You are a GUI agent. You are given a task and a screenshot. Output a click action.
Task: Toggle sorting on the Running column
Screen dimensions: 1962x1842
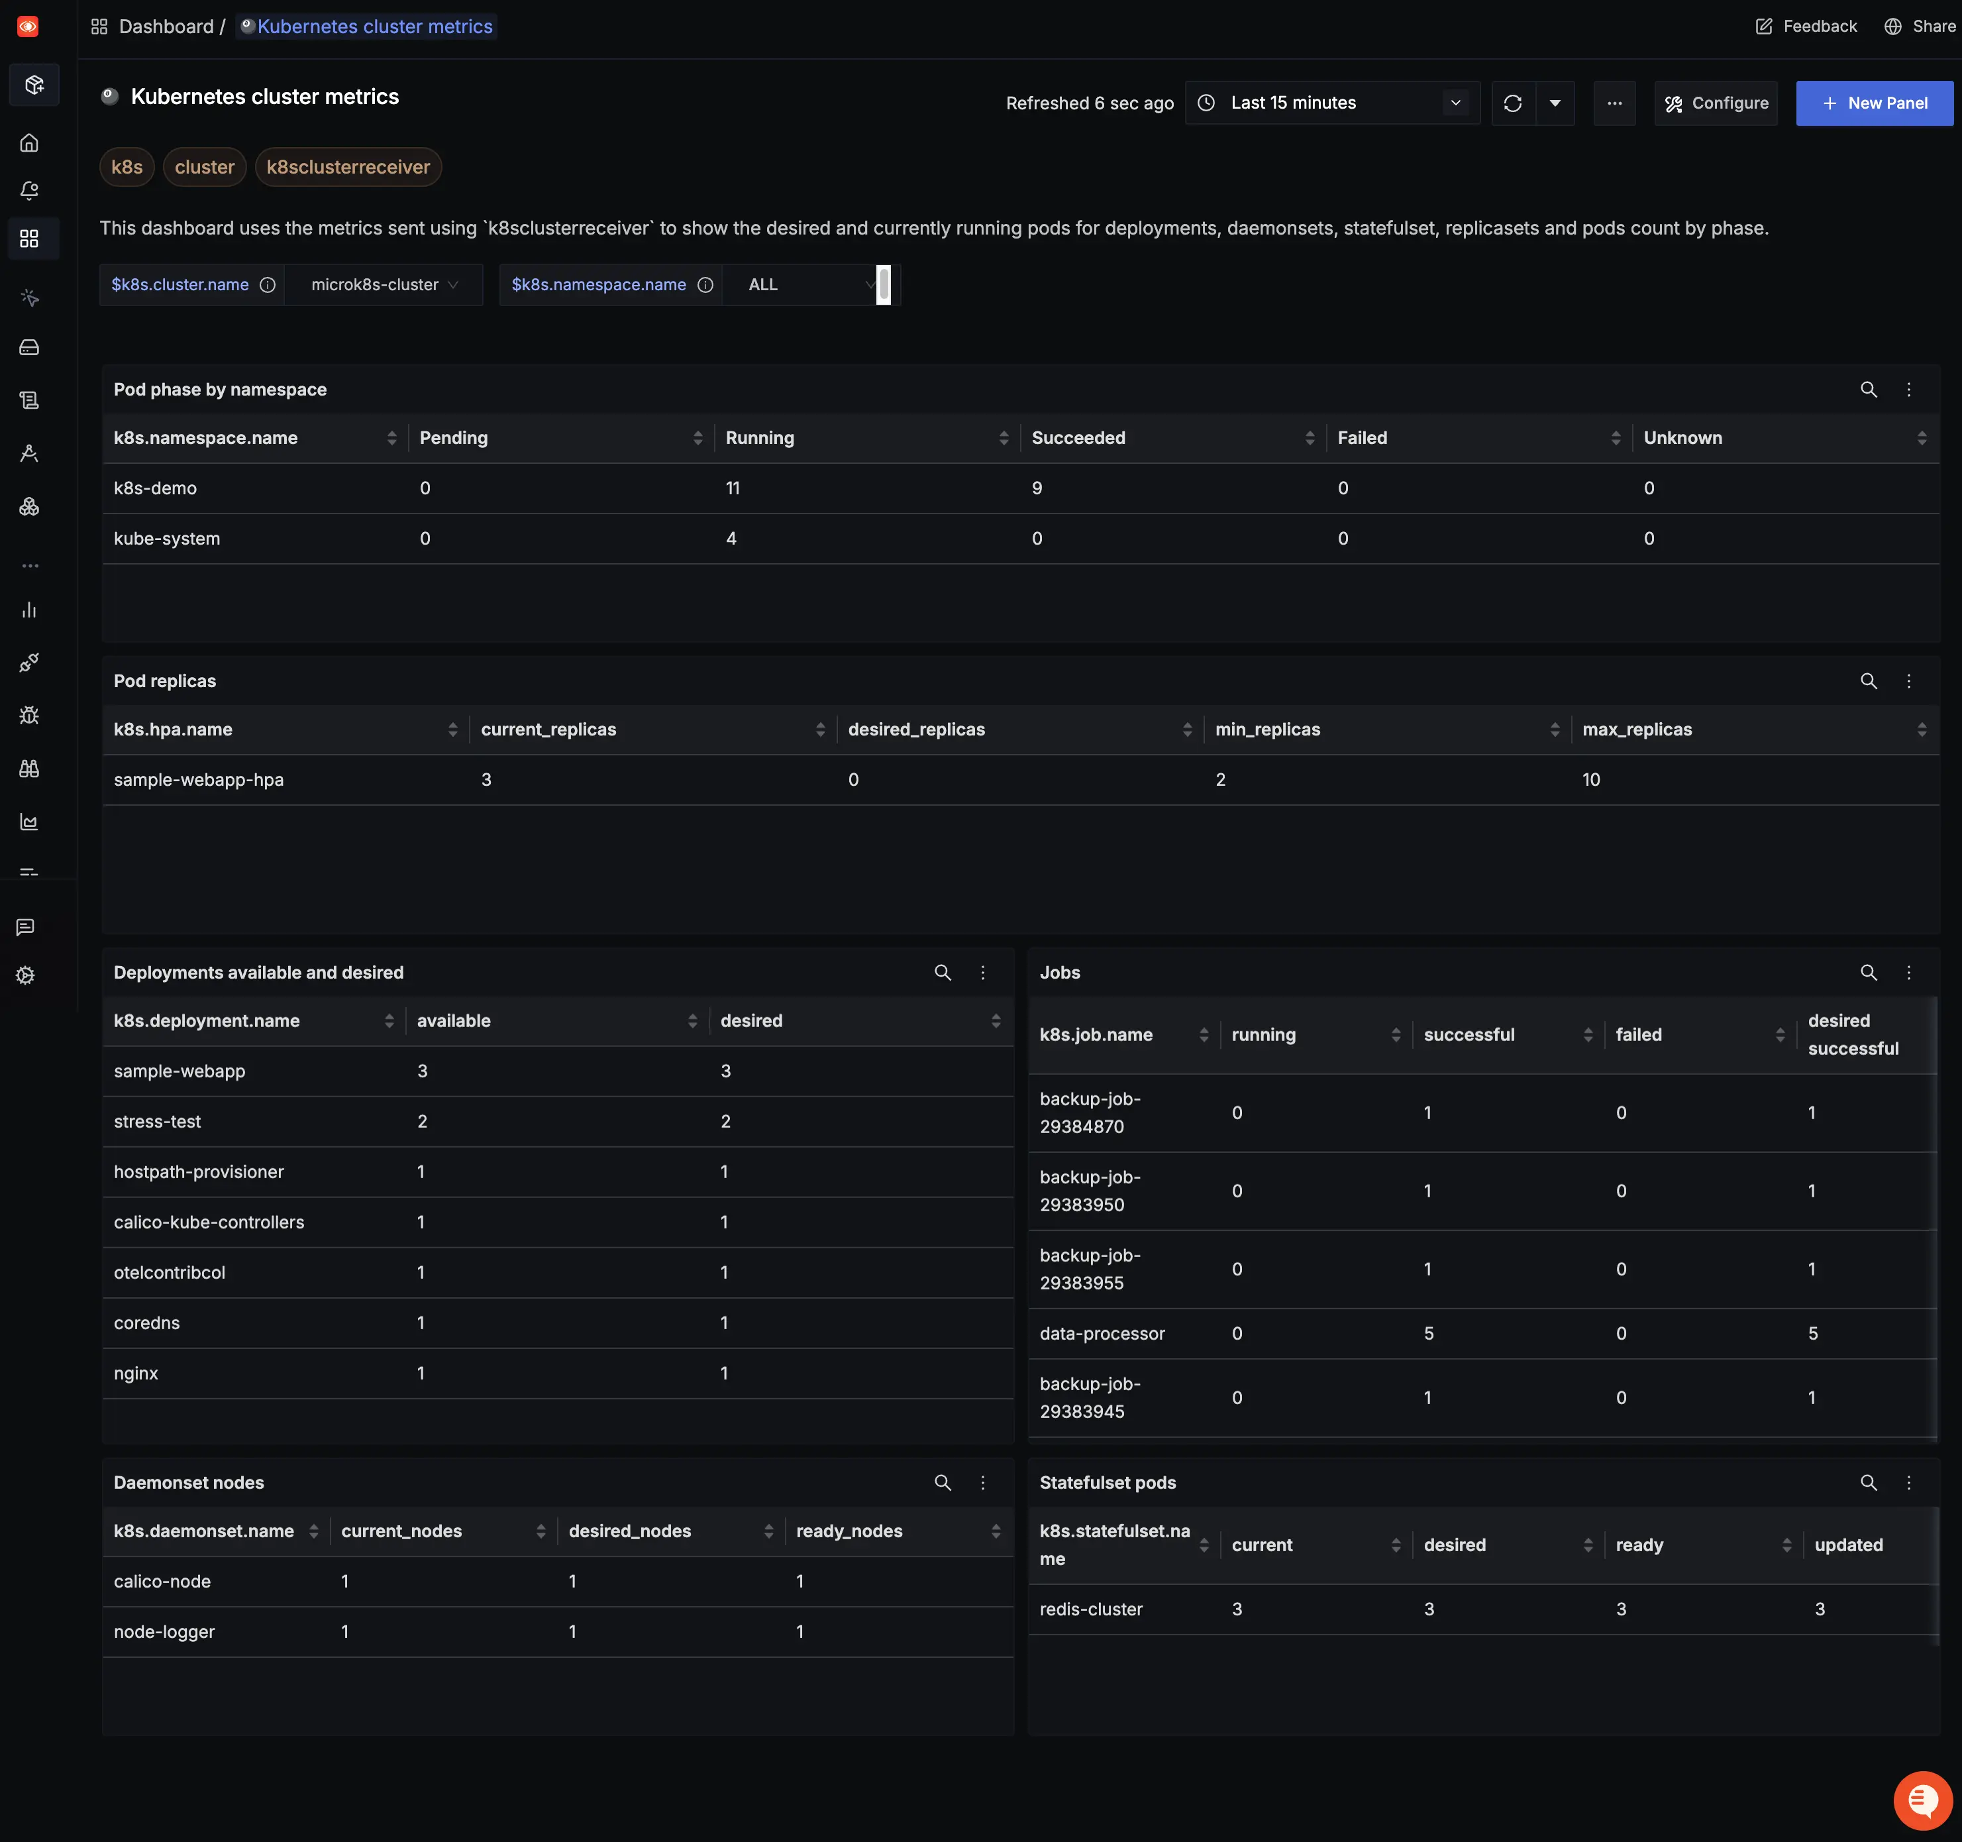pos(1004,437)
